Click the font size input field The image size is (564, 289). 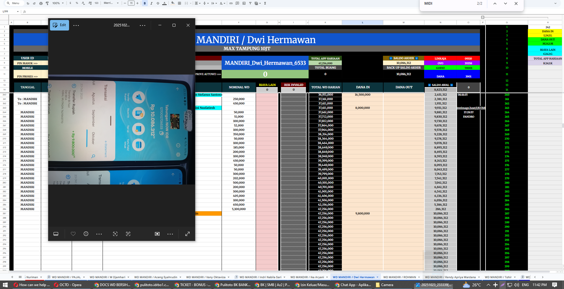coord(131,3)
